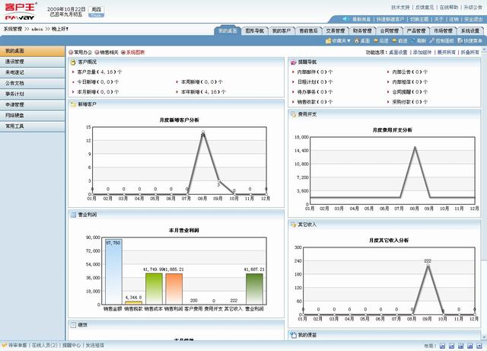The height and width of the screenshot is (351, 487).
Task: Click the 展开所有 expand all link
Action: (445, 52)
